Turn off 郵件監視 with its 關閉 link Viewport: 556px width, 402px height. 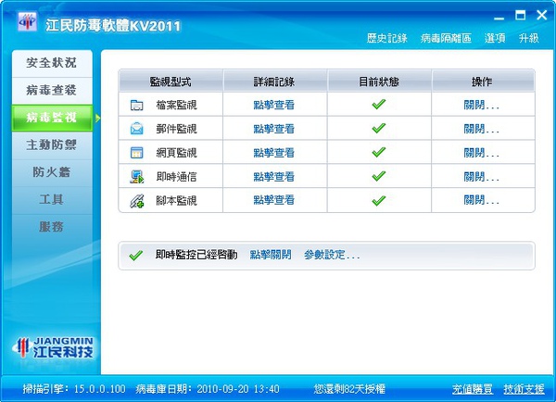pos(482,129)
